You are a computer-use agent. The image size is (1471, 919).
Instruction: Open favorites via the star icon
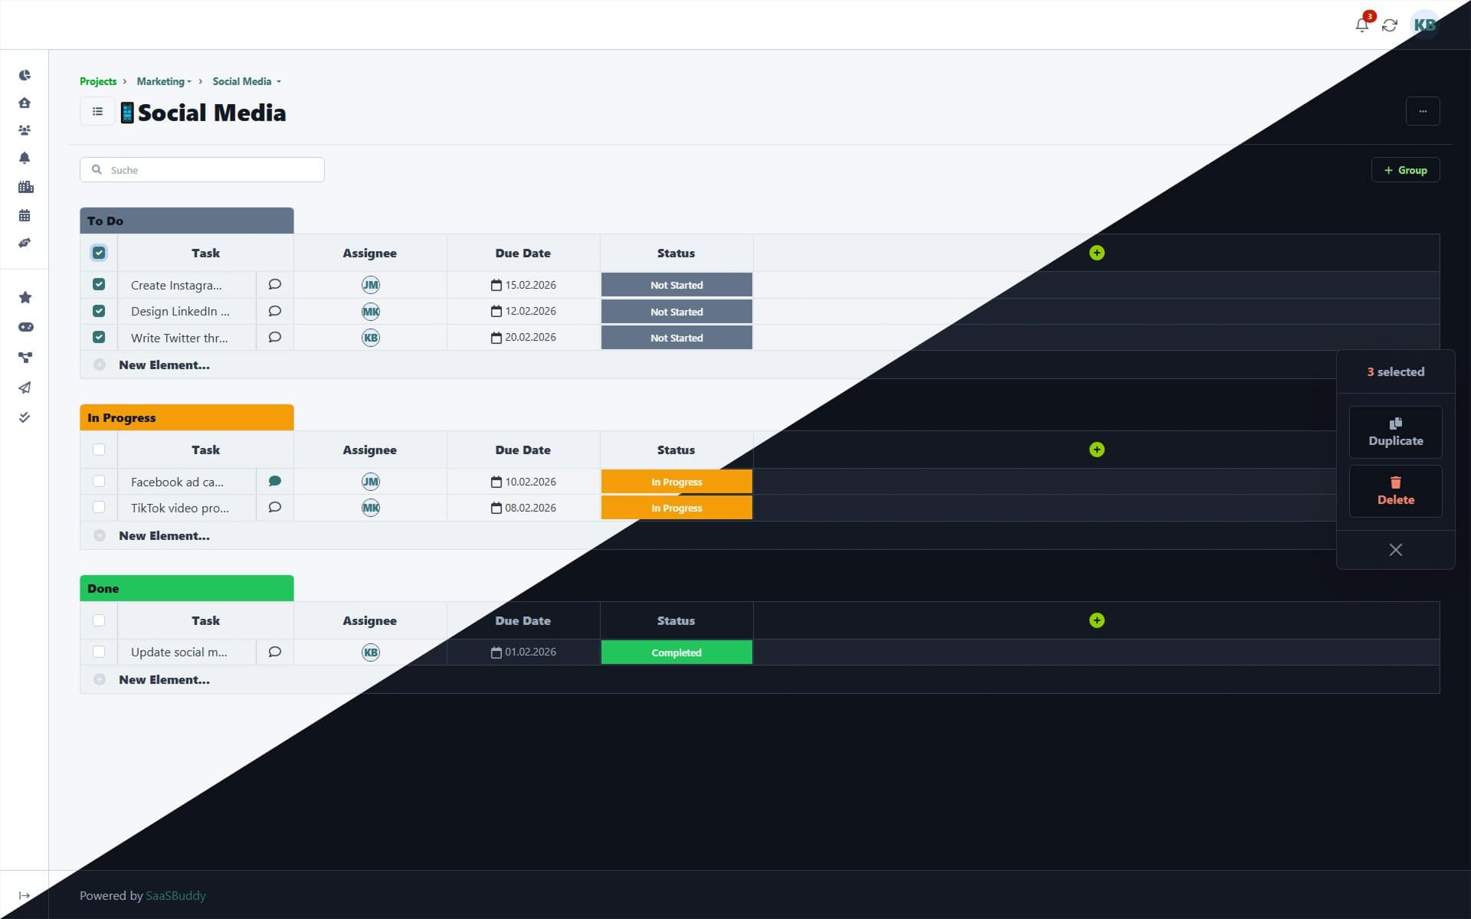(25, 297)
